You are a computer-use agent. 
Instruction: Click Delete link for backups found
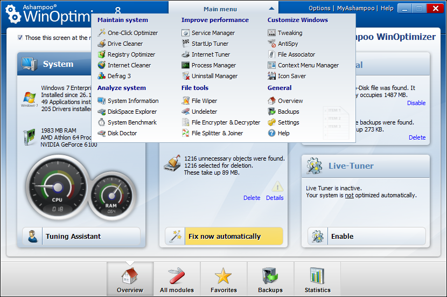pos(417,137)
